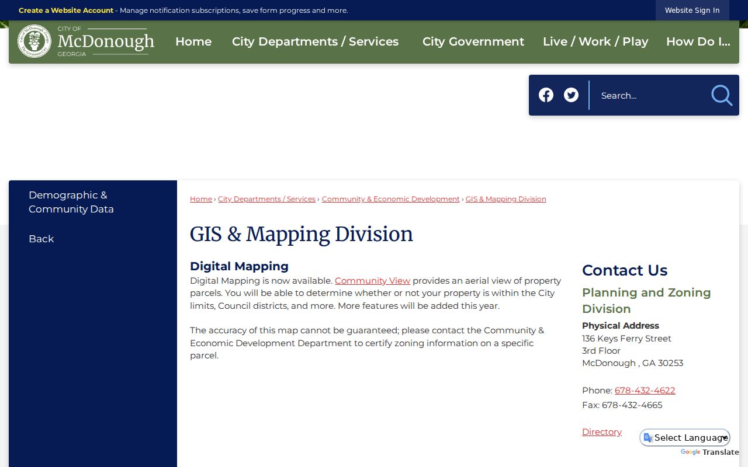Click the 136 Keys Ferry Street text
Viewport: 748px width, 467px height.
(x=626, y=339)
